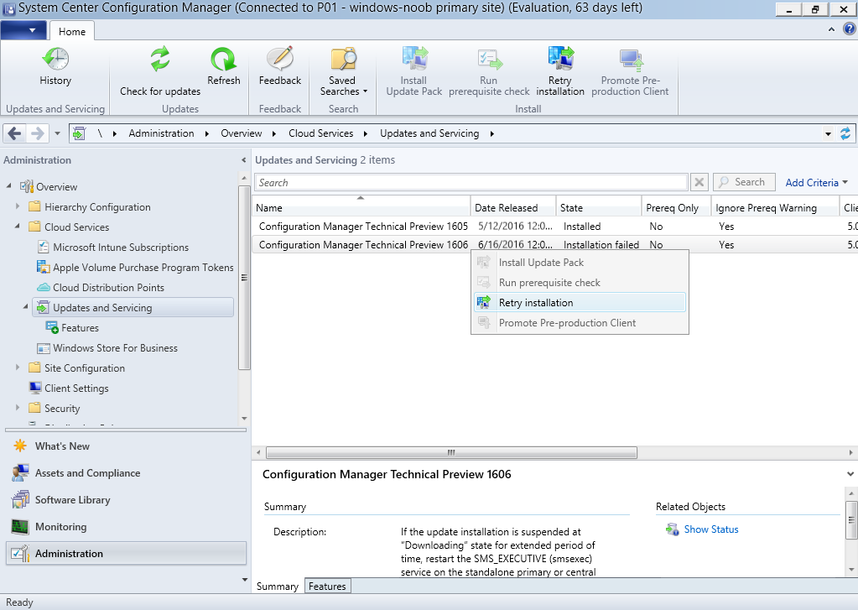Click the Refresh ribbon icon
The image size is (858, 610).
(x=224, y=59)
